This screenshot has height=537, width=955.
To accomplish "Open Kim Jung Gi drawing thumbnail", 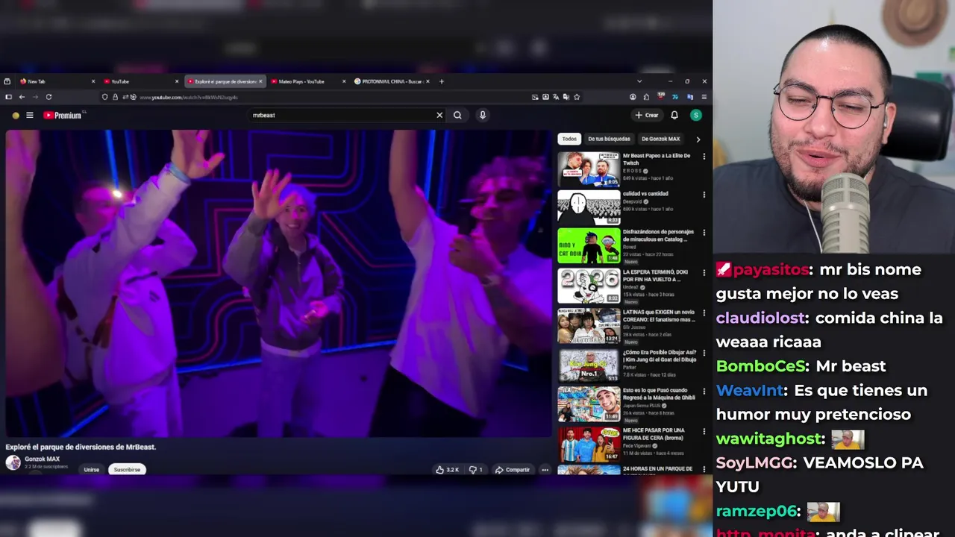I will coord(589,365).
